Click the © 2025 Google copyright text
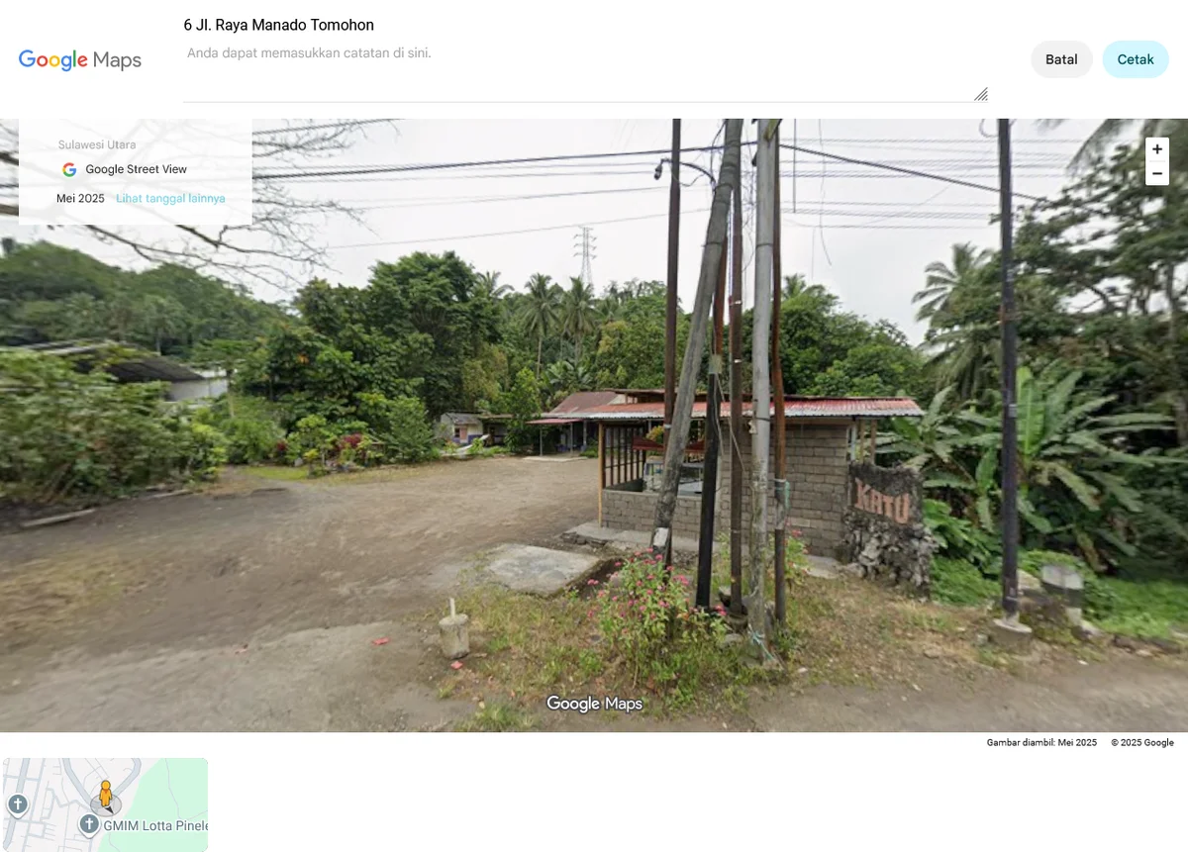This screenshot has width=1188, height=852. point(1141,742)
